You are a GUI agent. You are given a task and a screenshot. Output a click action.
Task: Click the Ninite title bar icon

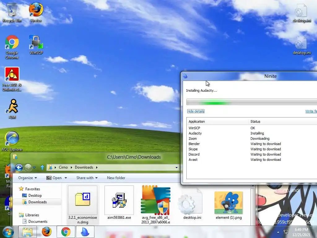(x=185, y=76)
